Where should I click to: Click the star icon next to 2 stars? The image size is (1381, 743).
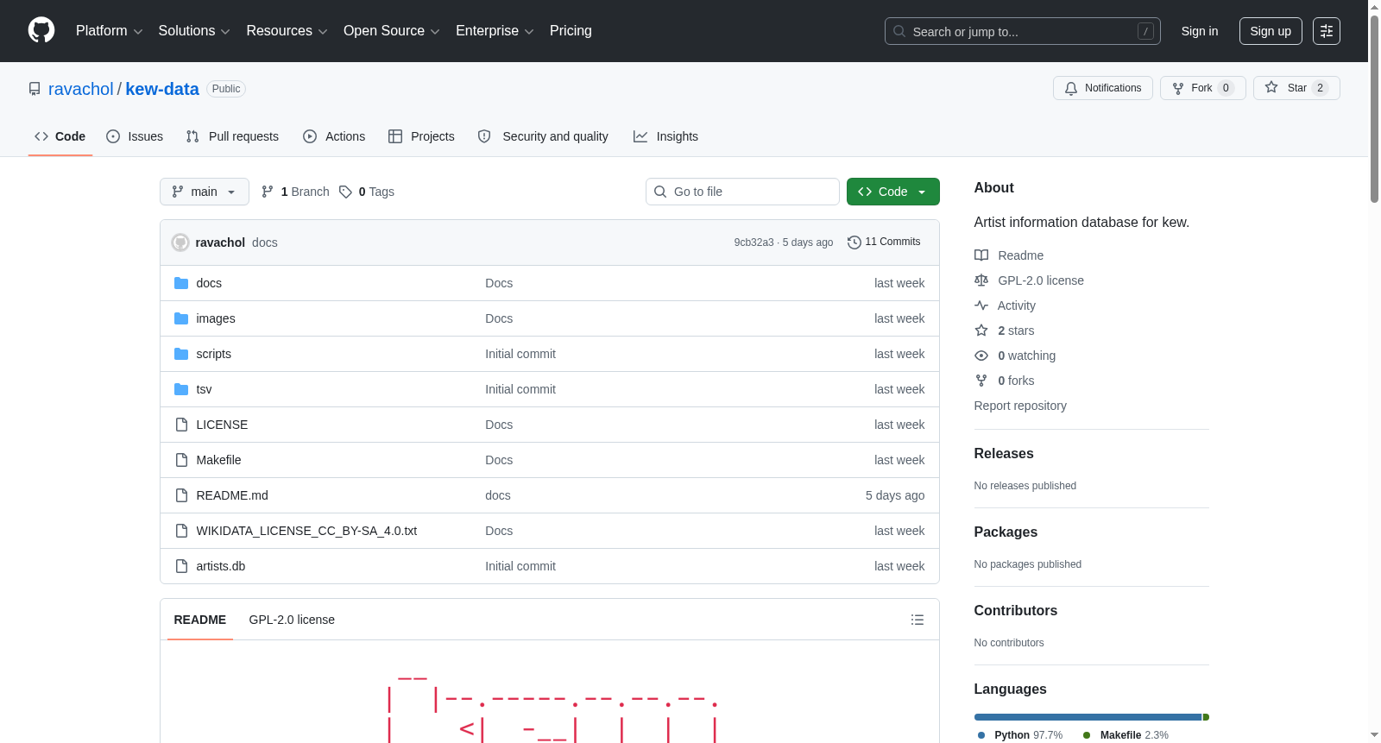tap(981, 331)
